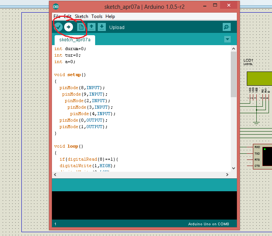Open a sketch using the up-arrow icon
The width and height of the screenshot is (272, 236).
coord(91,27)
